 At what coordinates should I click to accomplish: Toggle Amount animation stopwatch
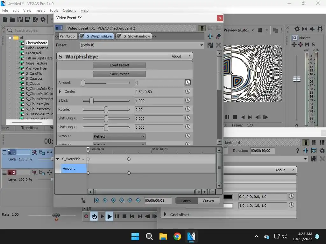pos(188,82)
